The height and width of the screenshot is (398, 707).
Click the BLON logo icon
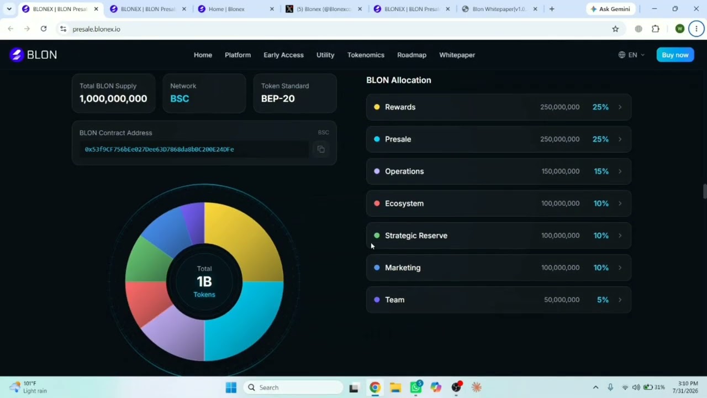[x=17, y=55]
